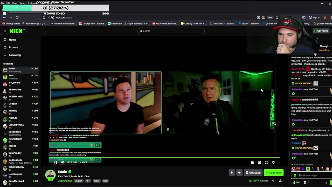Open NickLee channel in the sidebar
This screenshot has height=187, width=332.
(x=20, y=119)
